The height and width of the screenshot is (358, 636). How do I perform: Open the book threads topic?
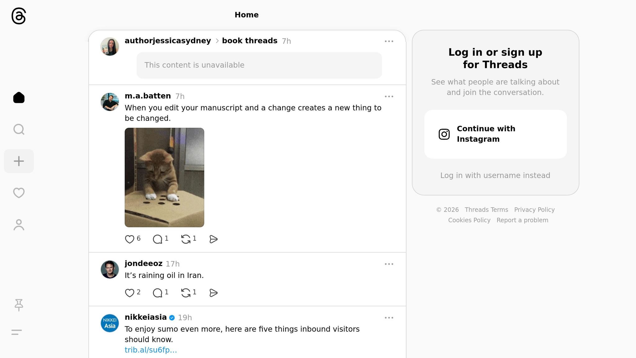pos(249,41)
